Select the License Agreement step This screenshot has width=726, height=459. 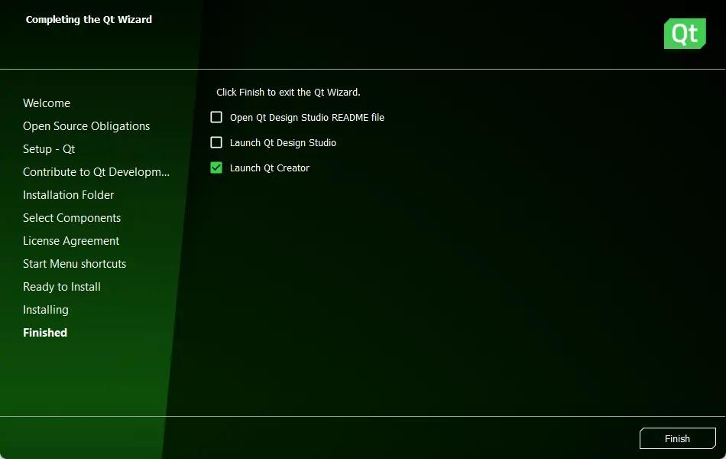[71, 241]
